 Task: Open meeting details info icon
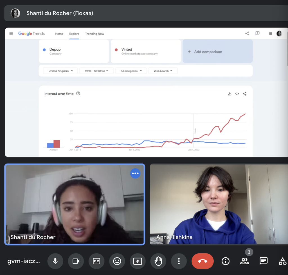226,261
